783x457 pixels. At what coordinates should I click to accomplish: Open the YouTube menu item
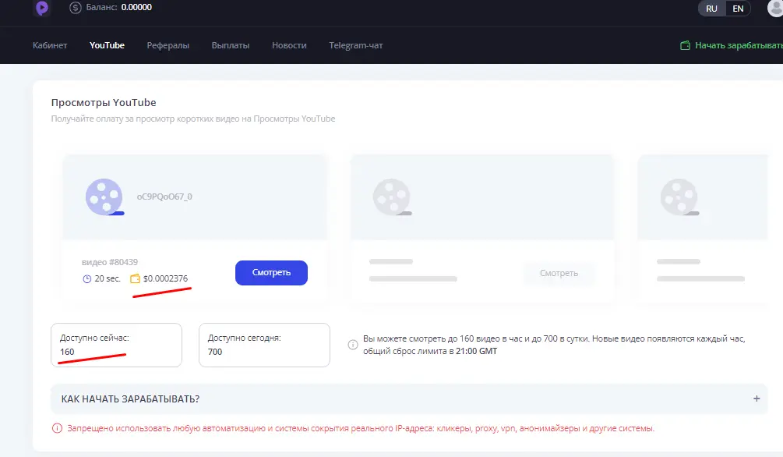(x=107, y=45)
